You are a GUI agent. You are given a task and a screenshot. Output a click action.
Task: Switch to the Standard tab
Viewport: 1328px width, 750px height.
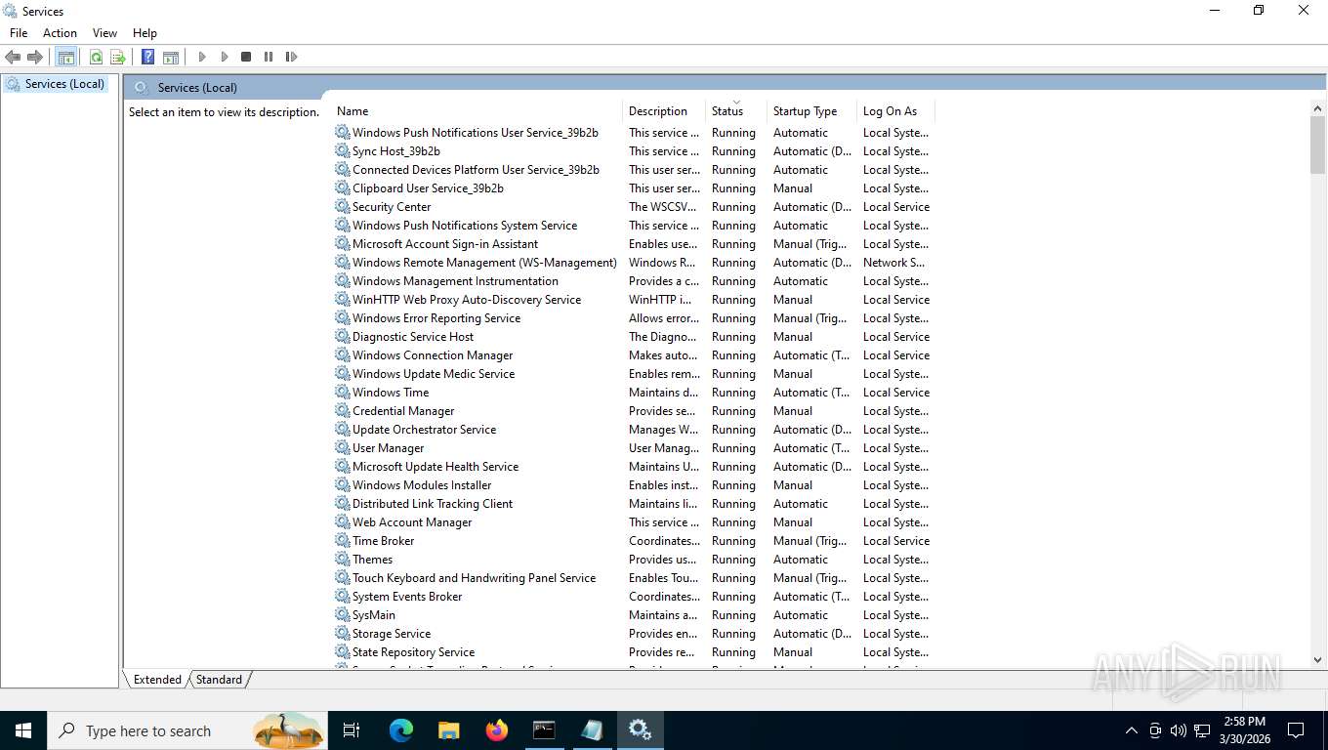pyautogui.click(x=219, y=680)
